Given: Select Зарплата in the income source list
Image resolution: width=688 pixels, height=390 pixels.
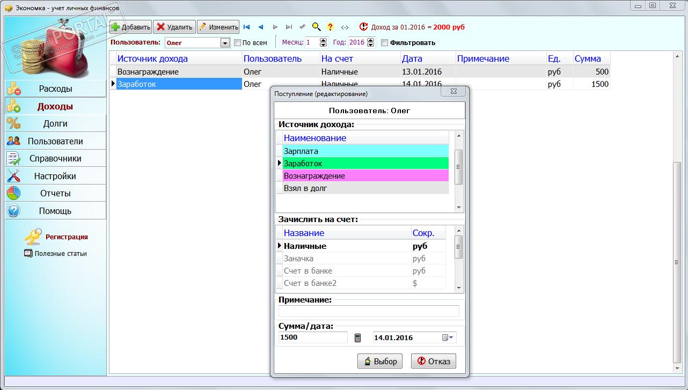Looking at the screenshot, I should click(365, 151).
